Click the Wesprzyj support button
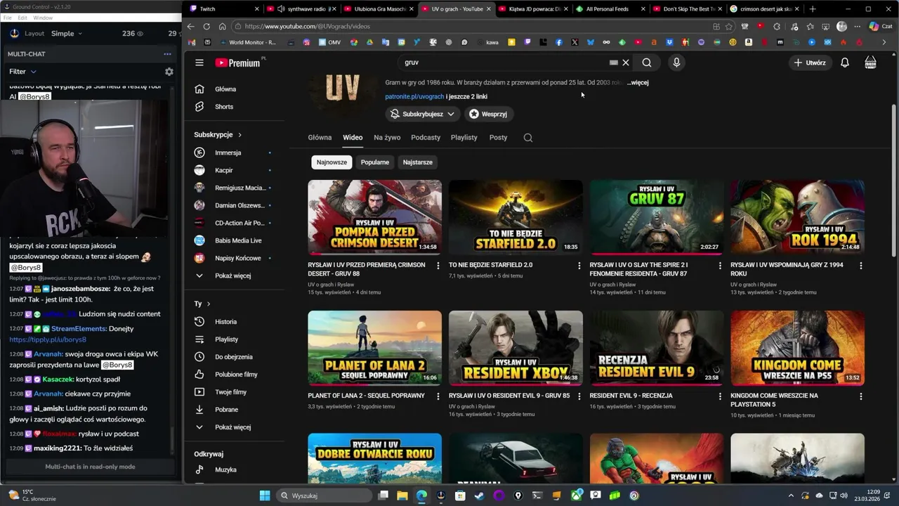This screenshot has height=506, width=899. pyautogui.click(x=488, y=114)
